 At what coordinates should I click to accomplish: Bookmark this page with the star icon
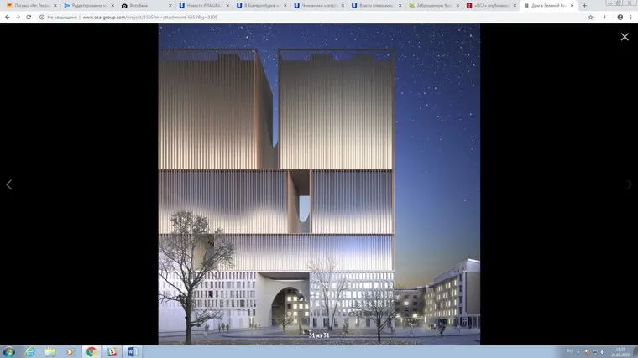[590, 17]
